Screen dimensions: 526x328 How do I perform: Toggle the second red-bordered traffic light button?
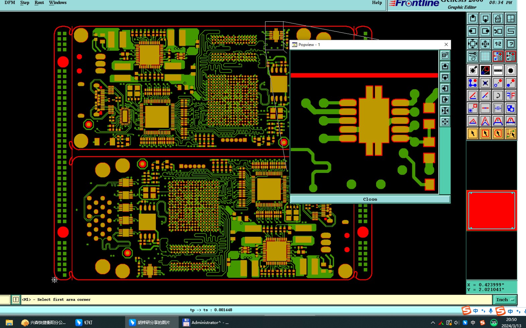coord(511,56)
